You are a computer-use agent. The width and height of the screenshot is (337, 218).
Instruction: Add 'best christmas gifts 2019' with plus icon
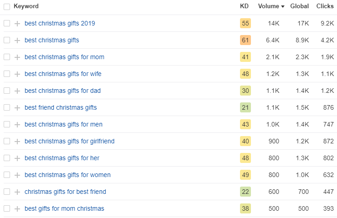click(17, 23)
